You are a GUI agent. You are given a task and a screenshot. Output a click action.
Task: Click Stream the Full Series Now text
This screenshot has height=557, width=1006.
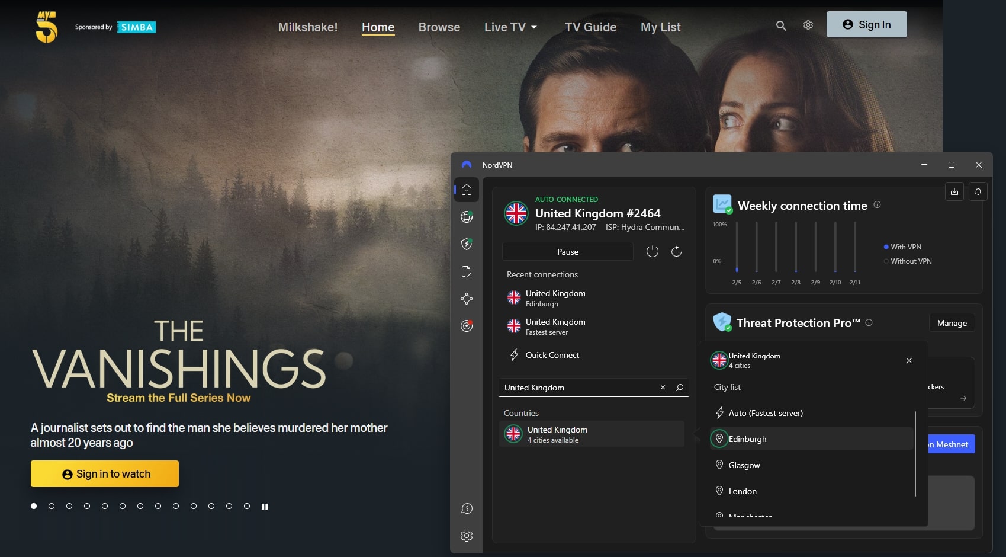[178, 398]
